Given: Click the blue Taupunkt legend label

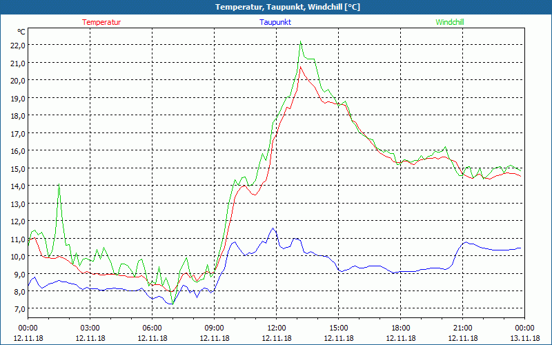Looking at the screenshot, I should 275,22.
